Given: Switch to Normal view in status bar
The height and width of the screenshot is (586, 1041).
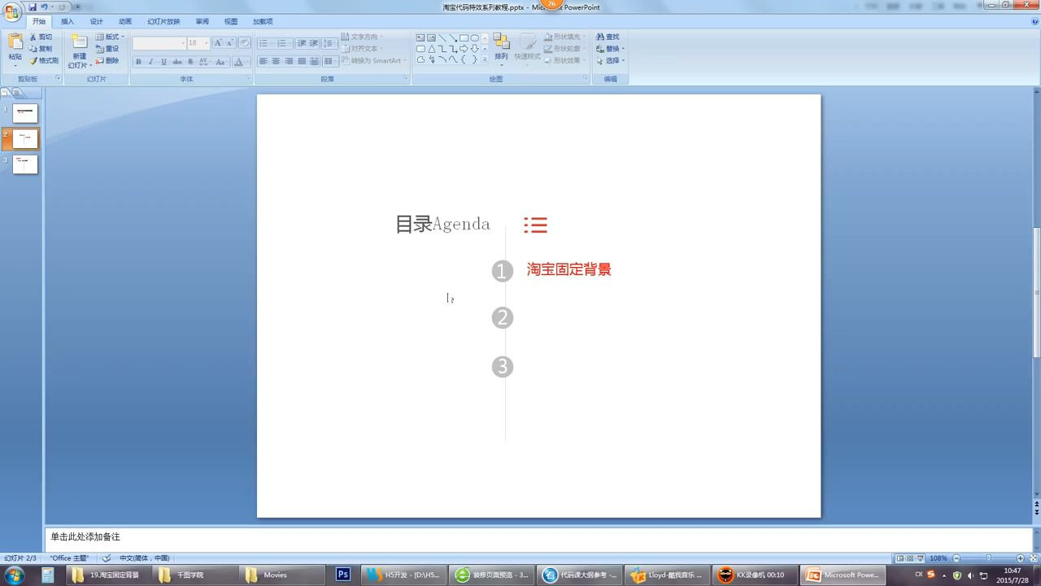Looking at the screenshot, I should 900,558.
